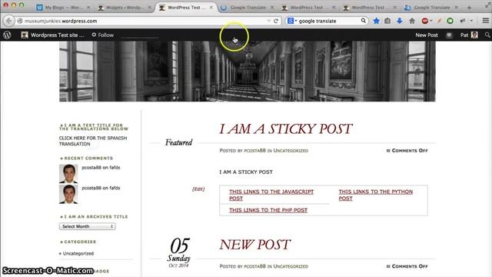Go to the browser home page icon
Viewport: 492px width, 277px height.
click(x=412, y=21)
